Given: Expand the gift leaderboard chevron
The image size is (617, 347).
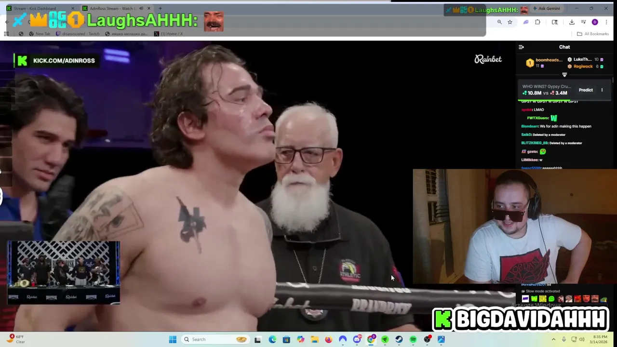Looking at the screenshot, I should pos(564,75).
